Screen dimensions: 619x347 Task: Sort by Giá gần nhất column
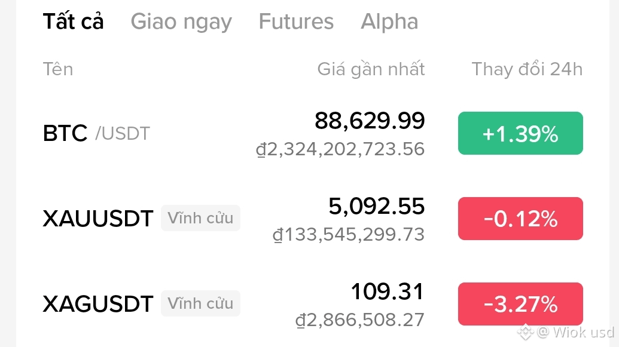click(x=371, y=69)
